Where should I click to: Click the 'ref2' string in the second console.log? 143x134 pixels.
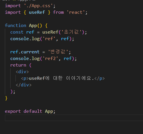50,59
